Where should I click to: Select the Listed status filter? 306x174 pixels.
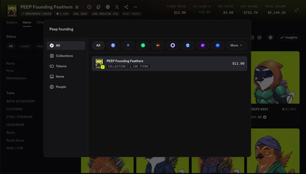point(25,46)
